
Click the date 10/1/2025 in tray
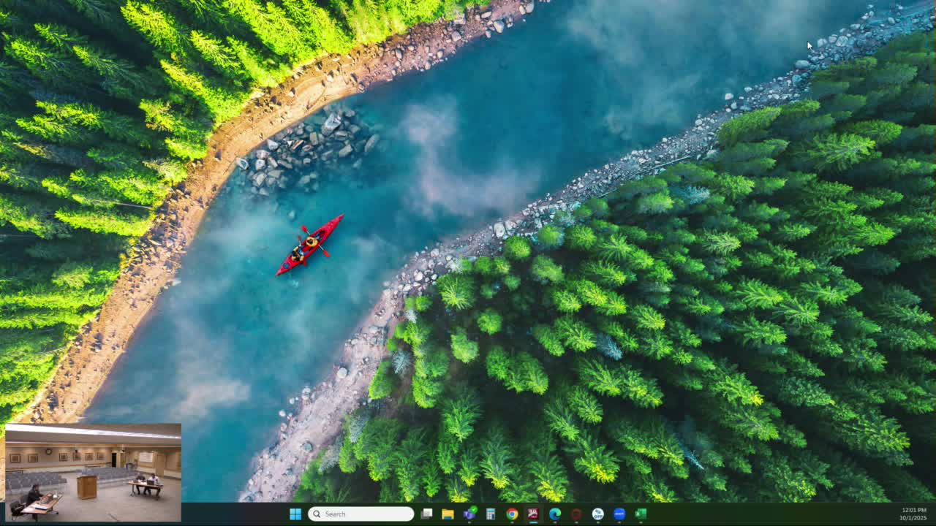point(914,518)
